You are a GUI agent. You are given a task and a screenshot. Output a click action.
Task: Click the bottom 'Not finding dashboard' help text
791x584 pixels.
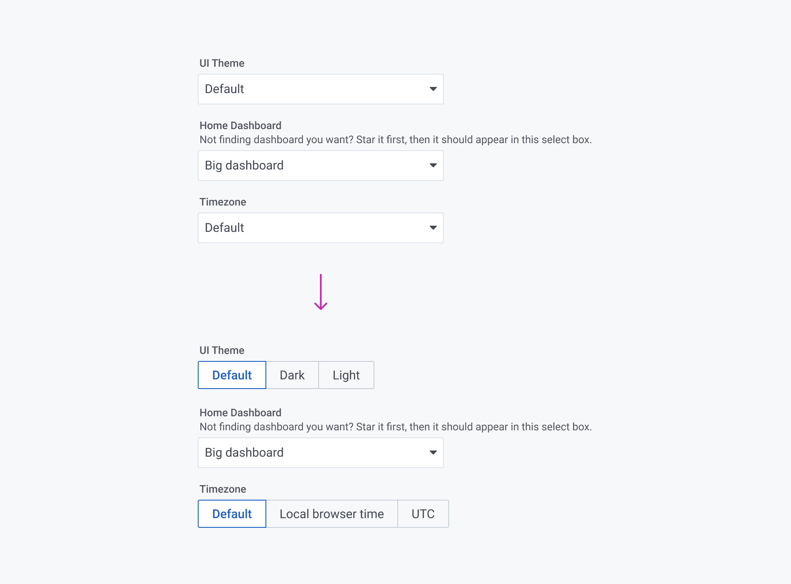pyautogui.click(x=395, y=427)
